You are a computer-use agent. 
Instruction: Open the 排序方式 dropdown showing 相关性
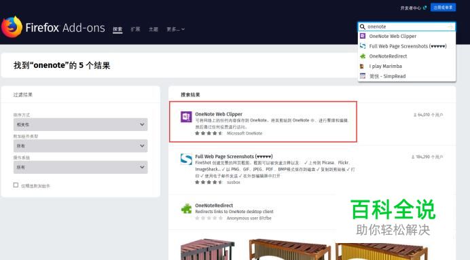(80, 124)
